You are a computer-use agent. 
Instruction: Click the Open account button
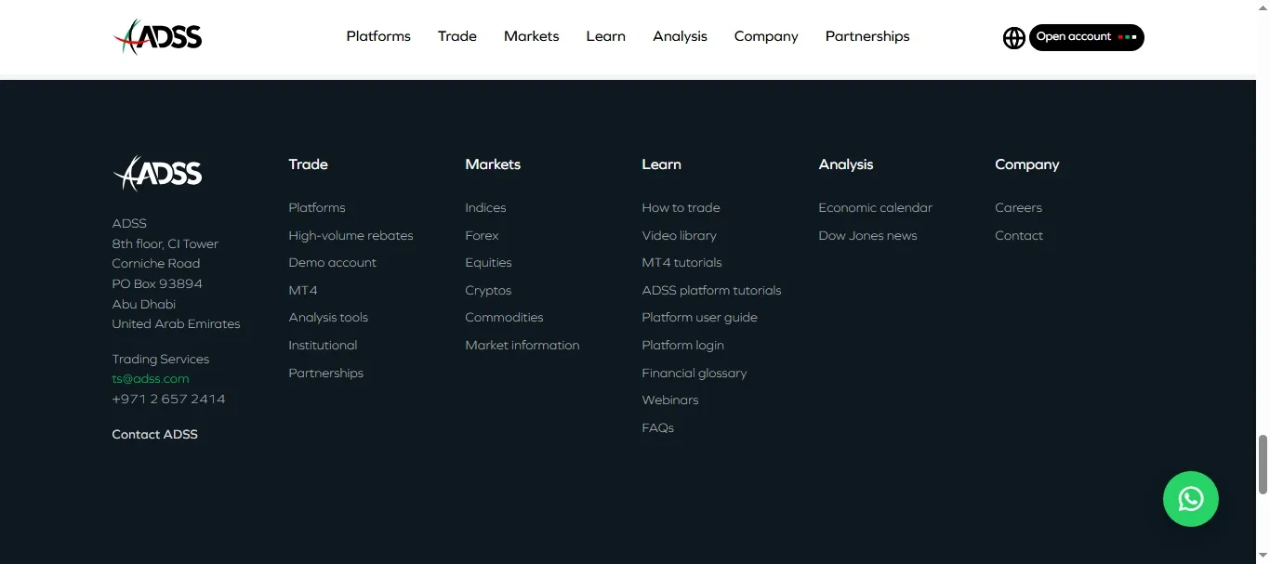click(1087, 37)
